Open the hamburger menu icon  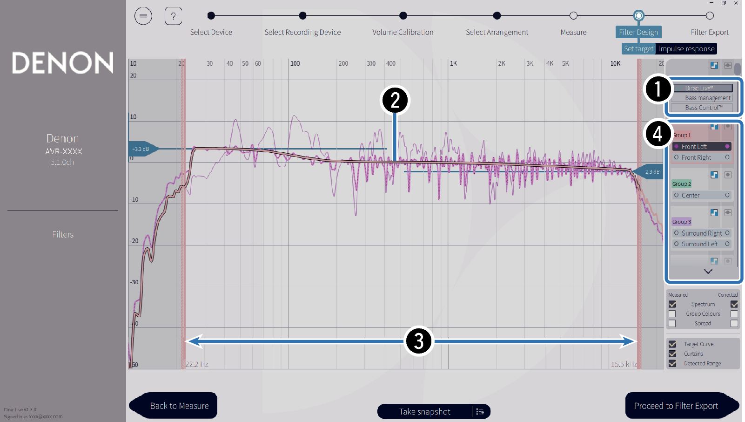pyautogui.click(x=143, y=16)
